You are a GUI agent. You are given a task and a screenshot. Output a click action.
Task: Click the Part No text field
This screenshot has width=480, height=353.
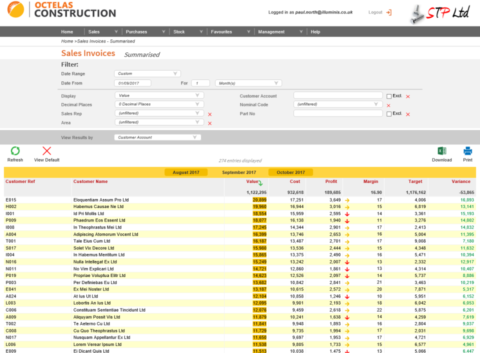(x=338, y=113)
